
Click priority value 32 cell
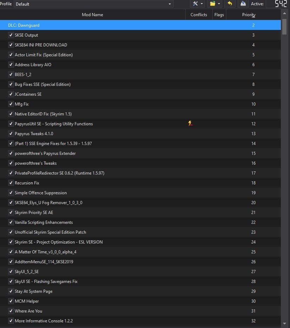[x=253, y=321]
